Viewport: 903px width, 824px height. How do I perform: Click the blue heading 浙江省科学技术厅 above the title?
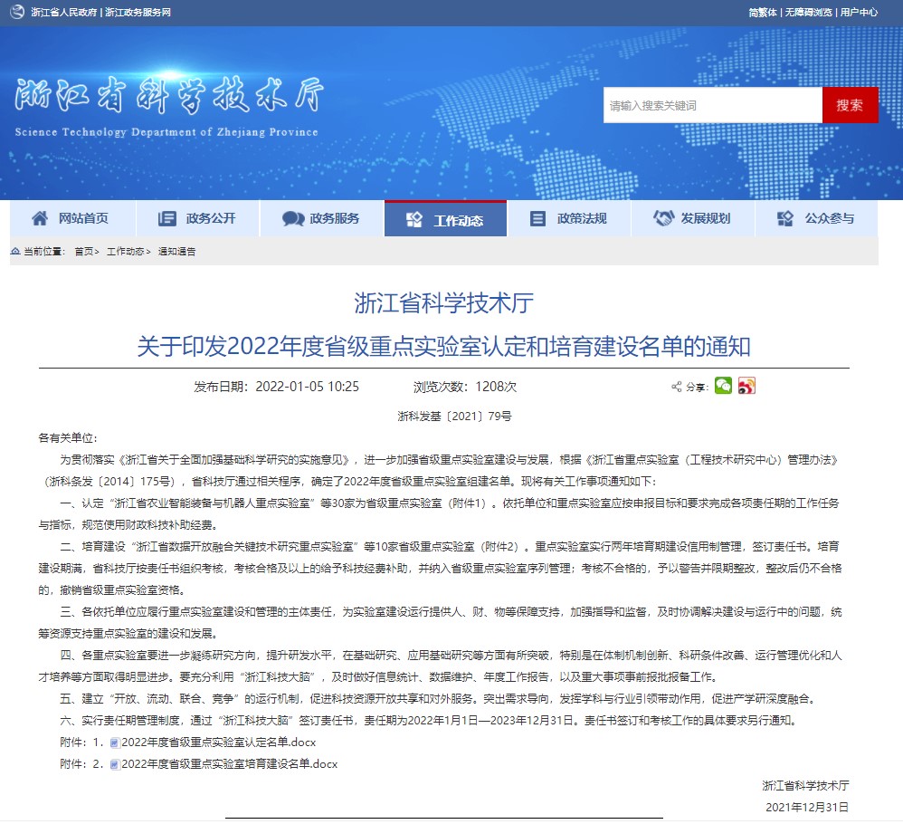pos(444,303)
